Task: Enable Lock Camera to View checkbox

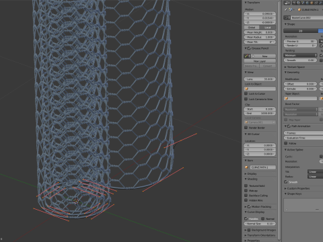Action: pyautogui.click(x=246, y=99)
